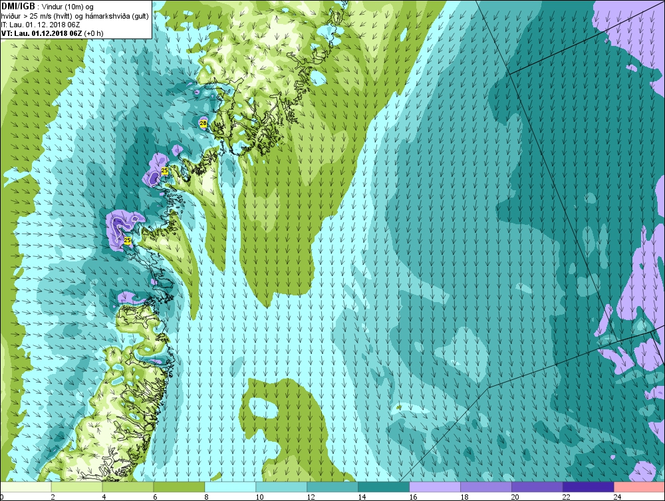Click the legend scale number 24

(618, 497)
